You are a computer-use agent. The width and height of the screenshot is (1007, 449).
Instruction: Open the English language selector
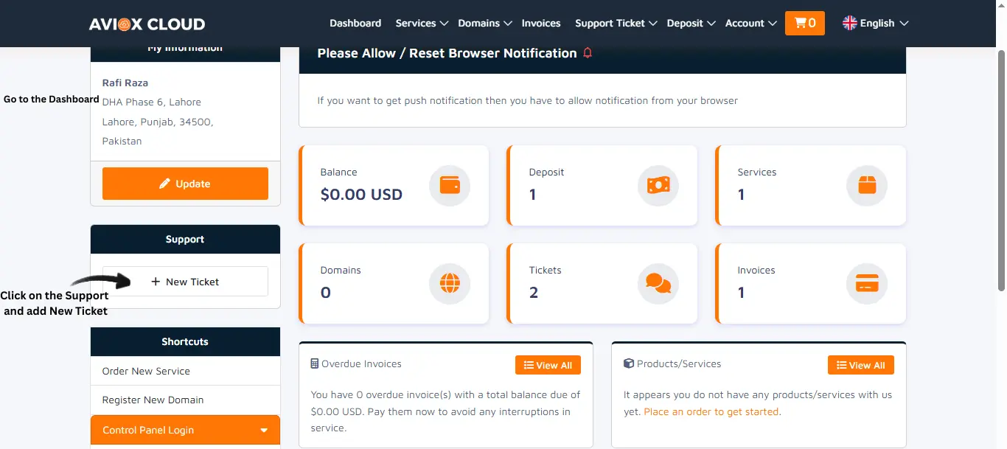click(x=876, y=23)
